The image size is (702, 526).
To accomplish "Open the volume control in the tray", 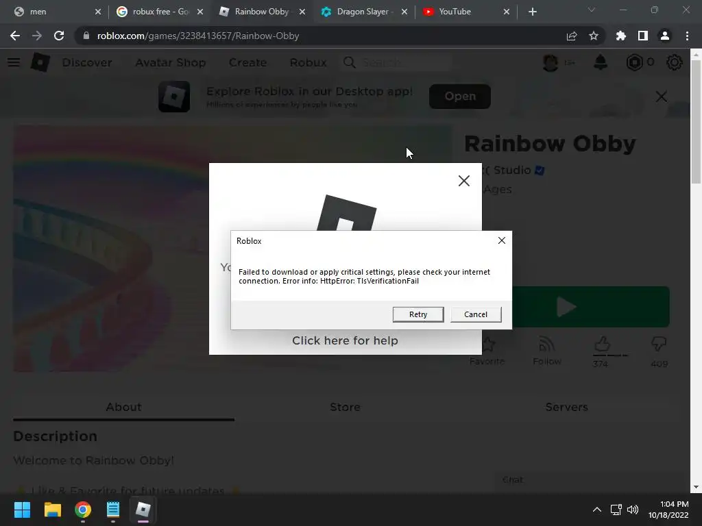I will coord(633,510).
